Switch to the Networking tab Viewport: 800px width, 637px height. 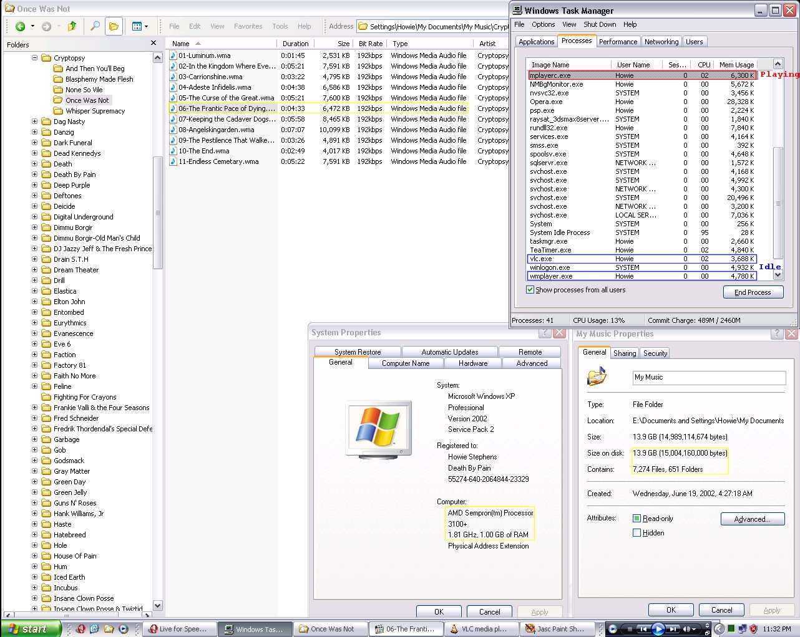[661, 42]
